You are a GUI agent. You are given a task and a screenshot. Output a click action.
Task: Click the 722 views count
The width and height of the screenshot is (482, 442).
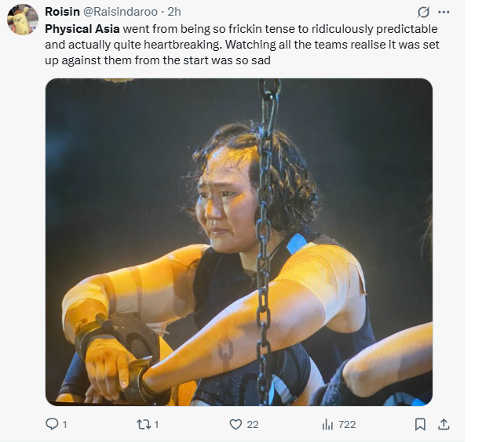click(x=347, y=424)
